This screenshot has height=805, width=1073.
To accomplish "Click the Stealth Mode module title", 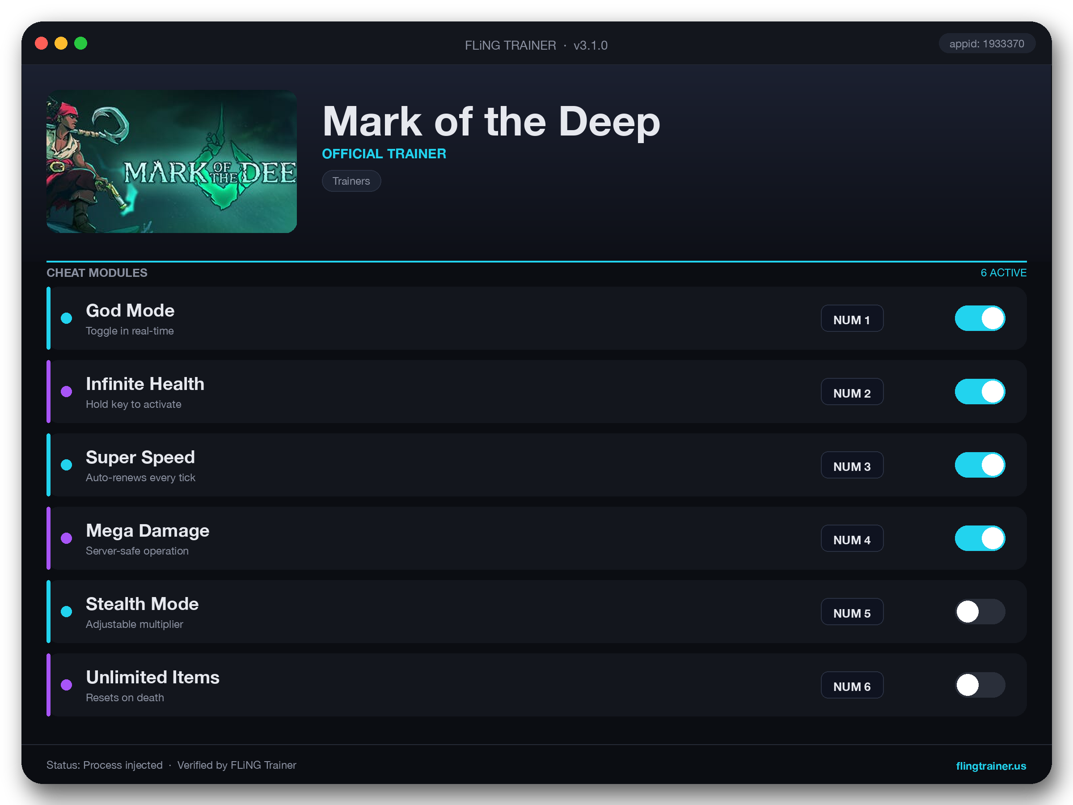I will click(x=142, y=604).
